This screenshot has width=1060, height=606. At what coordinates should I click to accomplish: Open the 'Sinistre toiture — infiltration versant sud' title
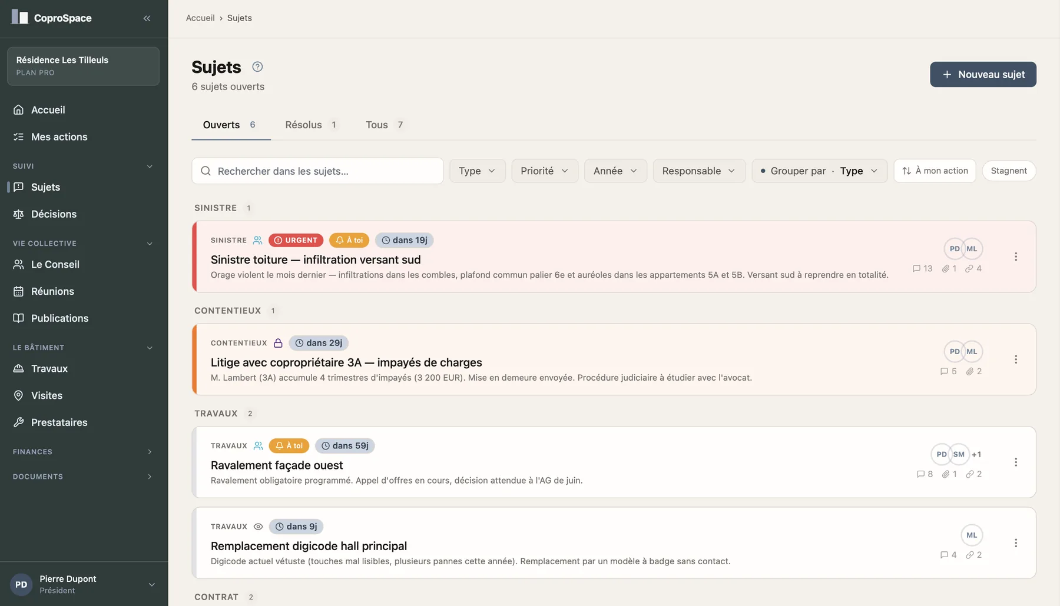point(316,259)
